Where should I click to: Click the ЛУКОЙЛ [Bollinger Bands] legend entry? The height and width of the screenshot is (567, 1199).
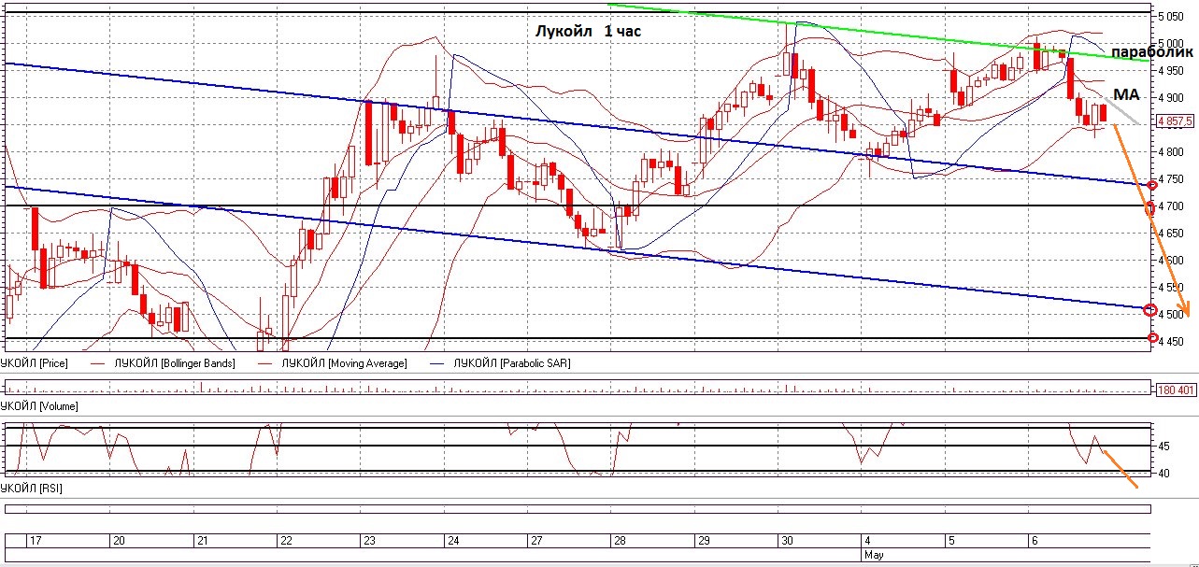tap(174, 362)
